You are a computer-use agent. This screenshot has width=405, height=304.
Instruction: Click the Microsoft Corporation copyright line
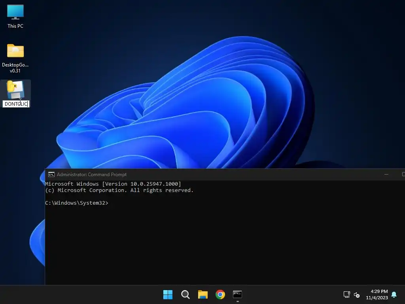[x=119, y=190]
